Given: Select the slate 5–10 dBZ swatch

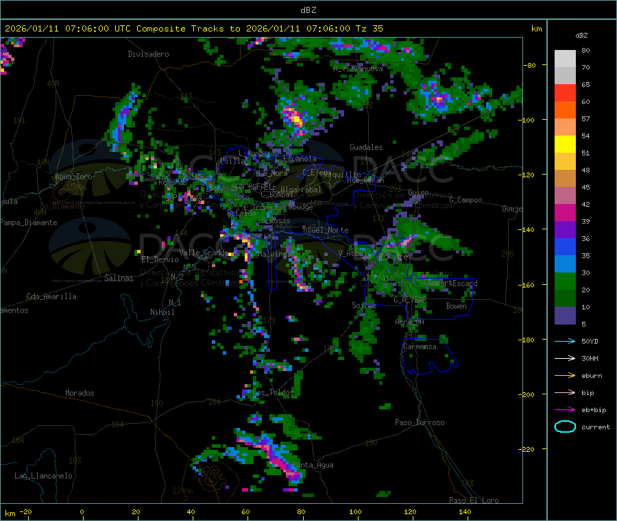Looking at the screenshot, I should coord(565,316).
